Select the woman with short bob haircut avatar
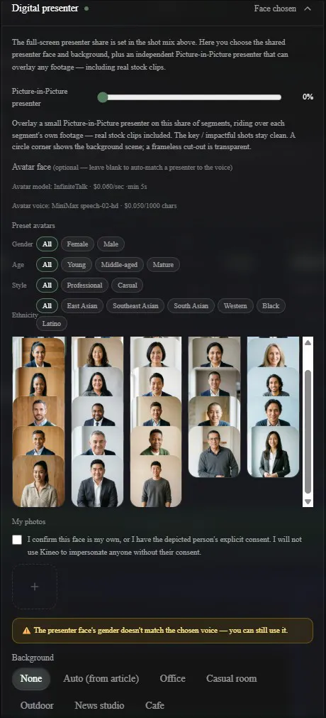The image size is (326, 718). [156, 352]
